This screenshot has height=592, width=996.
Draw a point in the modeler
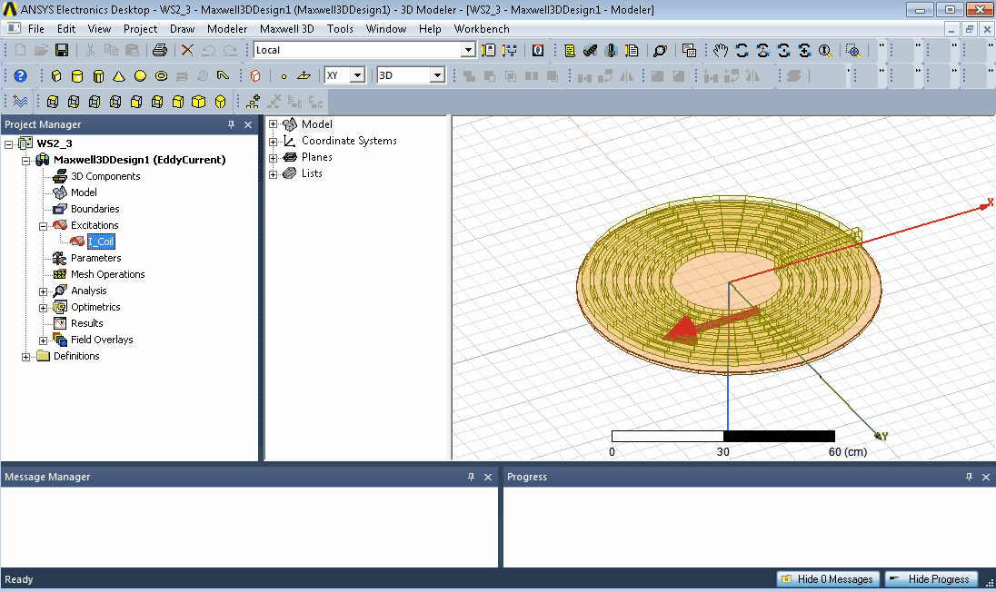tap(284, 76)
